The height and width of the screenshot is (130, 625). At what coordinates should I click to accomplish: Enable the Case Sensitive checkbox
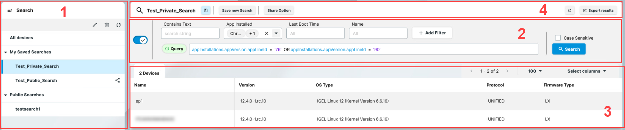[x=558, y=38]
